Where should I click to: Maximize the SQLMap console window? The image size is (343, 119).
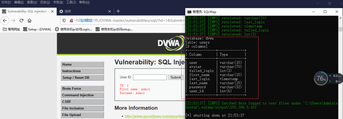pyautogui.click(x=325, y=12)
